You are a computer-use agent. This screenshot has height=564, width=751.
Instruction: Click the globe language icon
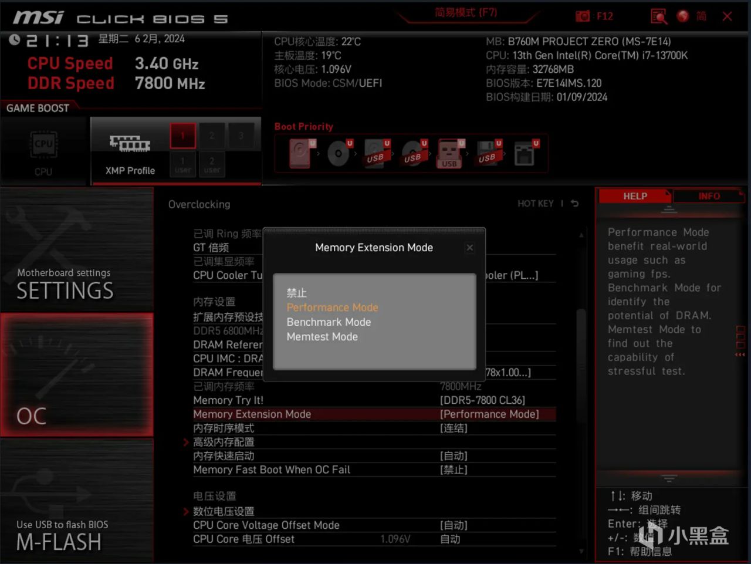click(682, 16)
